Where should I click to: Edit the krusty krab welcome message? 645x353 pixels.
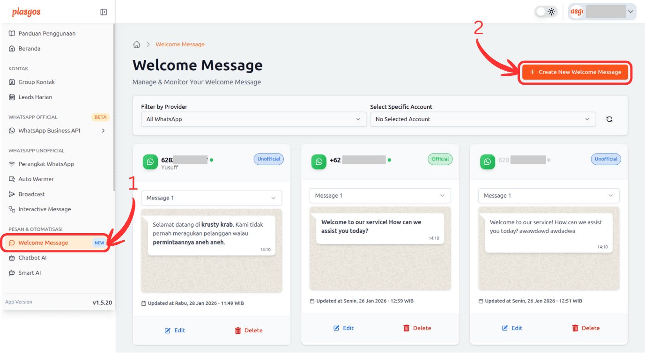175,330
